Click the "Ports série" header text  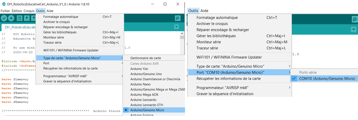tap(308, 72)
